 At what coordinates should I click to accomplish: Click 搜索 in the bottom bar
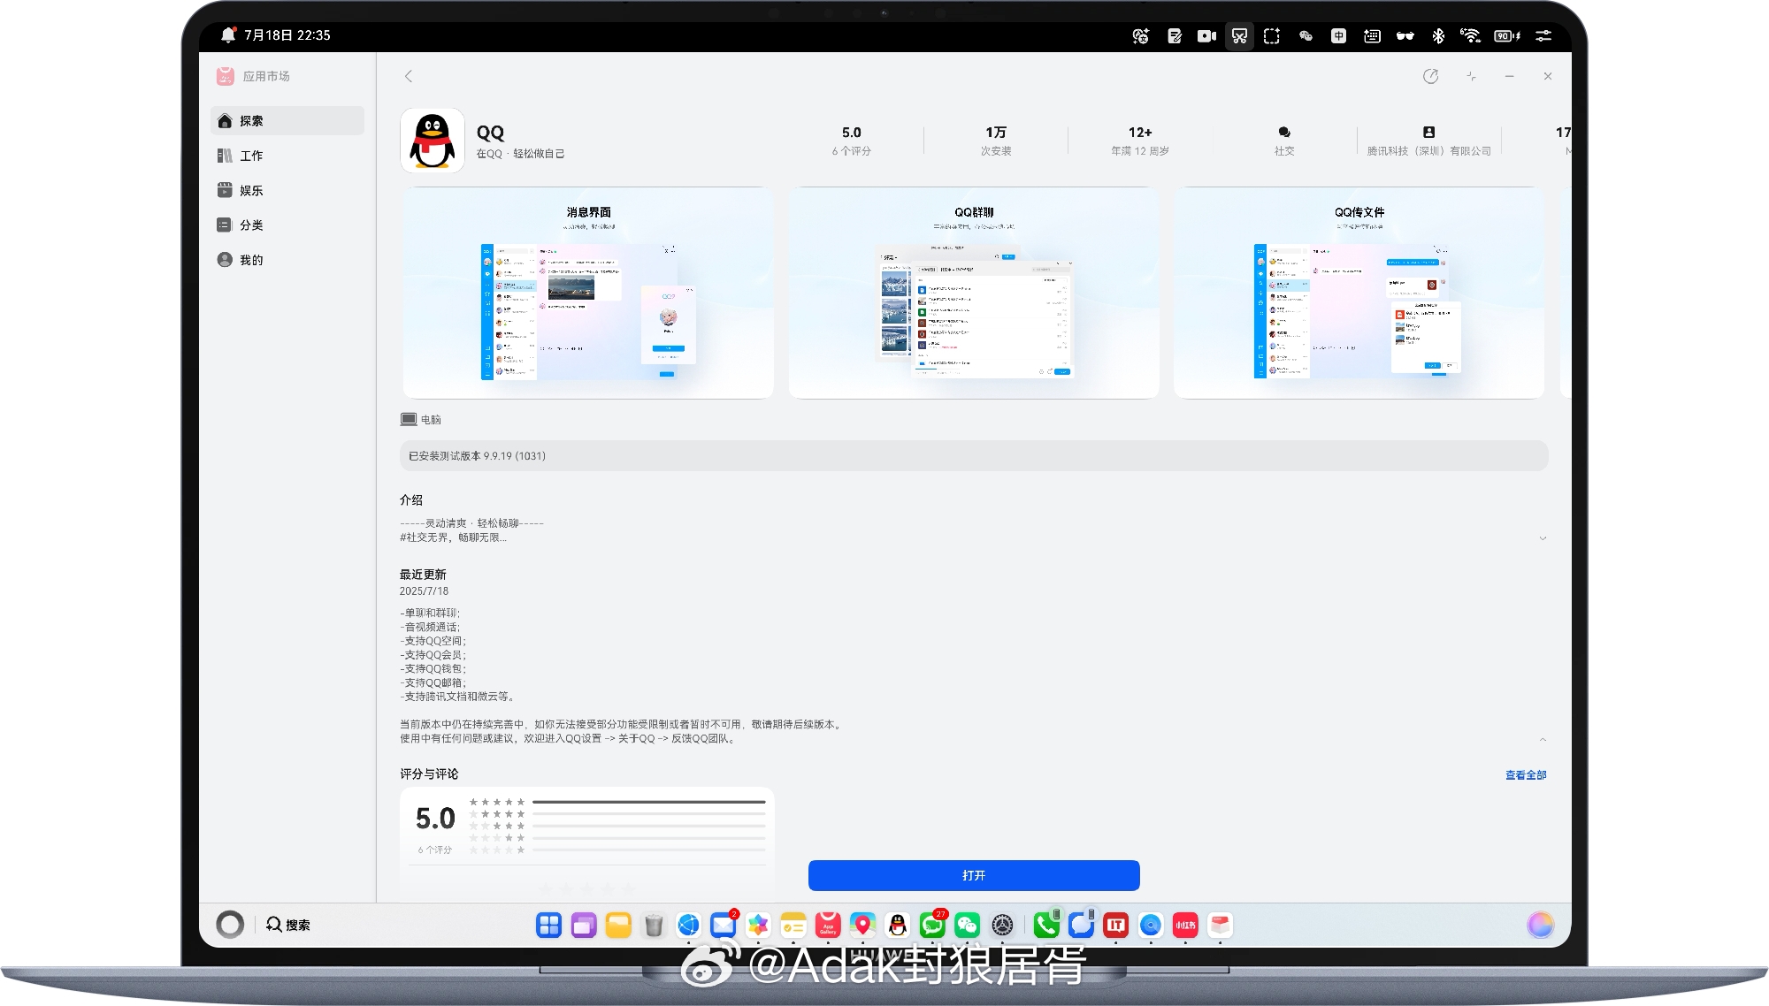click(288, 926)
